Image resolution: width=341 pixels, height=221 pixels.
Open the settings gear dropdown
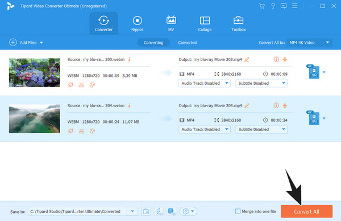[188, 211]
